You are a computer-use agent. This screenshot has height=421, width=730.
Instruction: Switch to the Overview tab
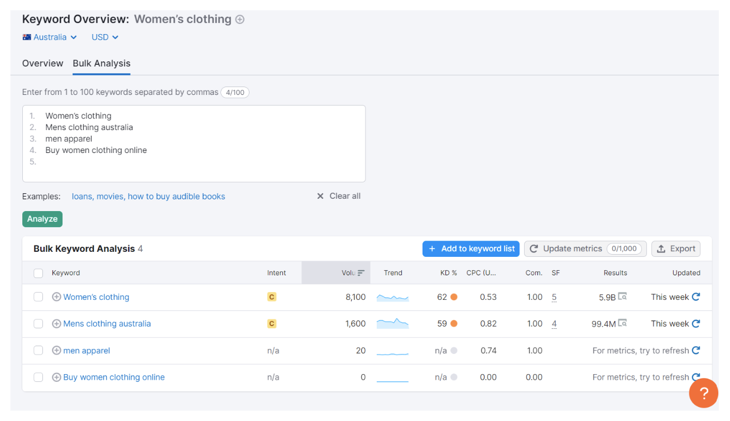[x=42, y=63]
